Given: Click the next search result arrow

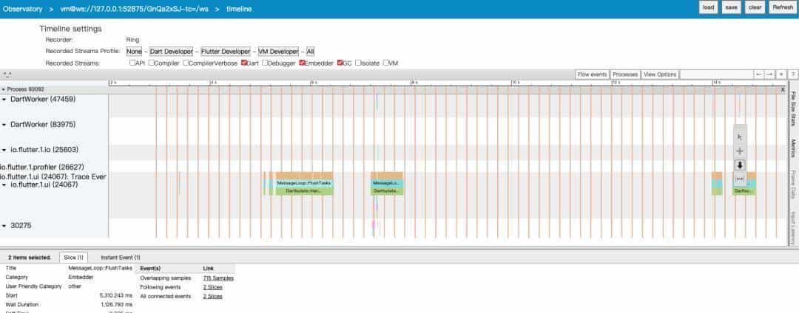Looking at the screenshot, I should pos(770,74).
